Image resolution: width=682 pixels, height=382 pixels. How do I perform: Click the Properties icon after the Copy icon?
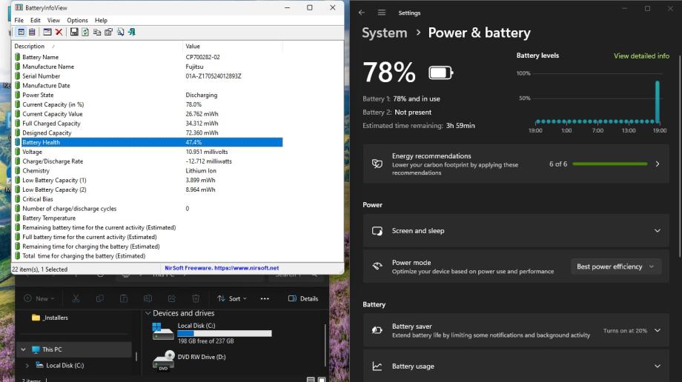click(108, 32)
